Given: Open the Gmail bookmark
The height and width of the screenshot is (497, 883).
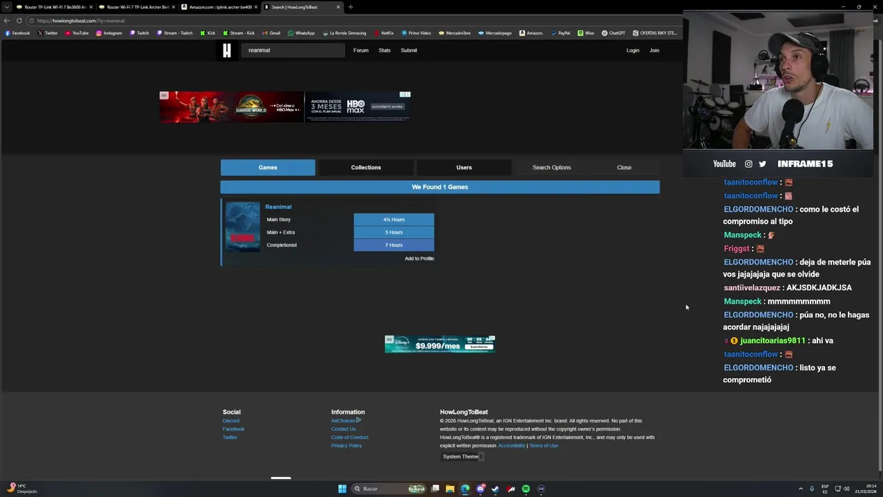Looking at the screenshot, I should 271,33.
